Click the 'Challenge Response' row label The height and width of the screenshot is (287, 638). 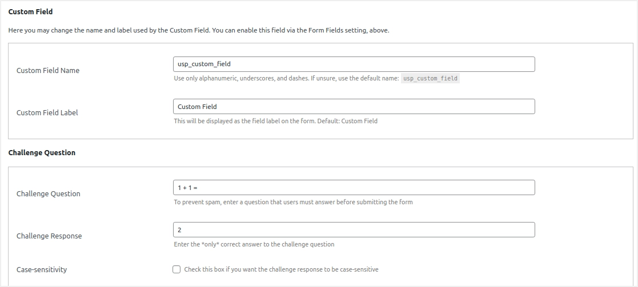[x=49, y=236]
